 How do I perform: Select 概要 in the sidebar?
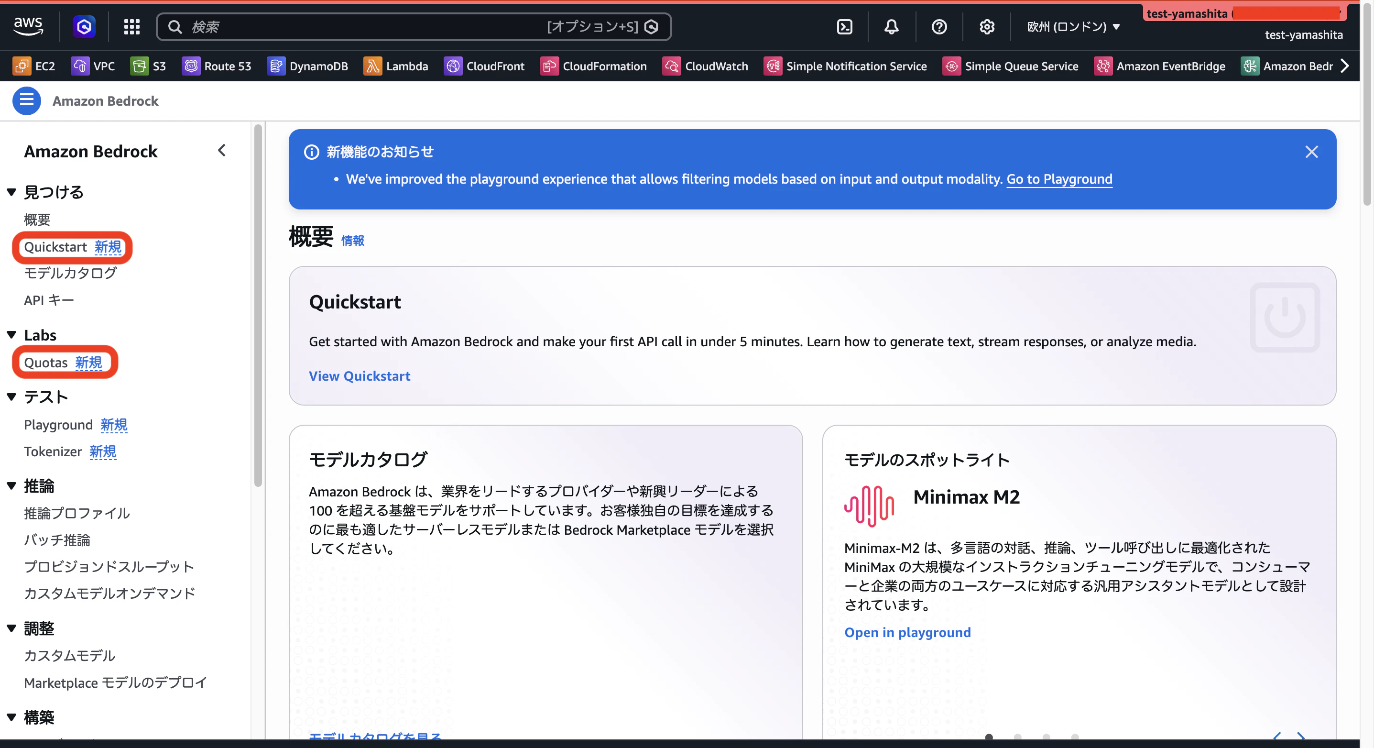coord(37,219)
